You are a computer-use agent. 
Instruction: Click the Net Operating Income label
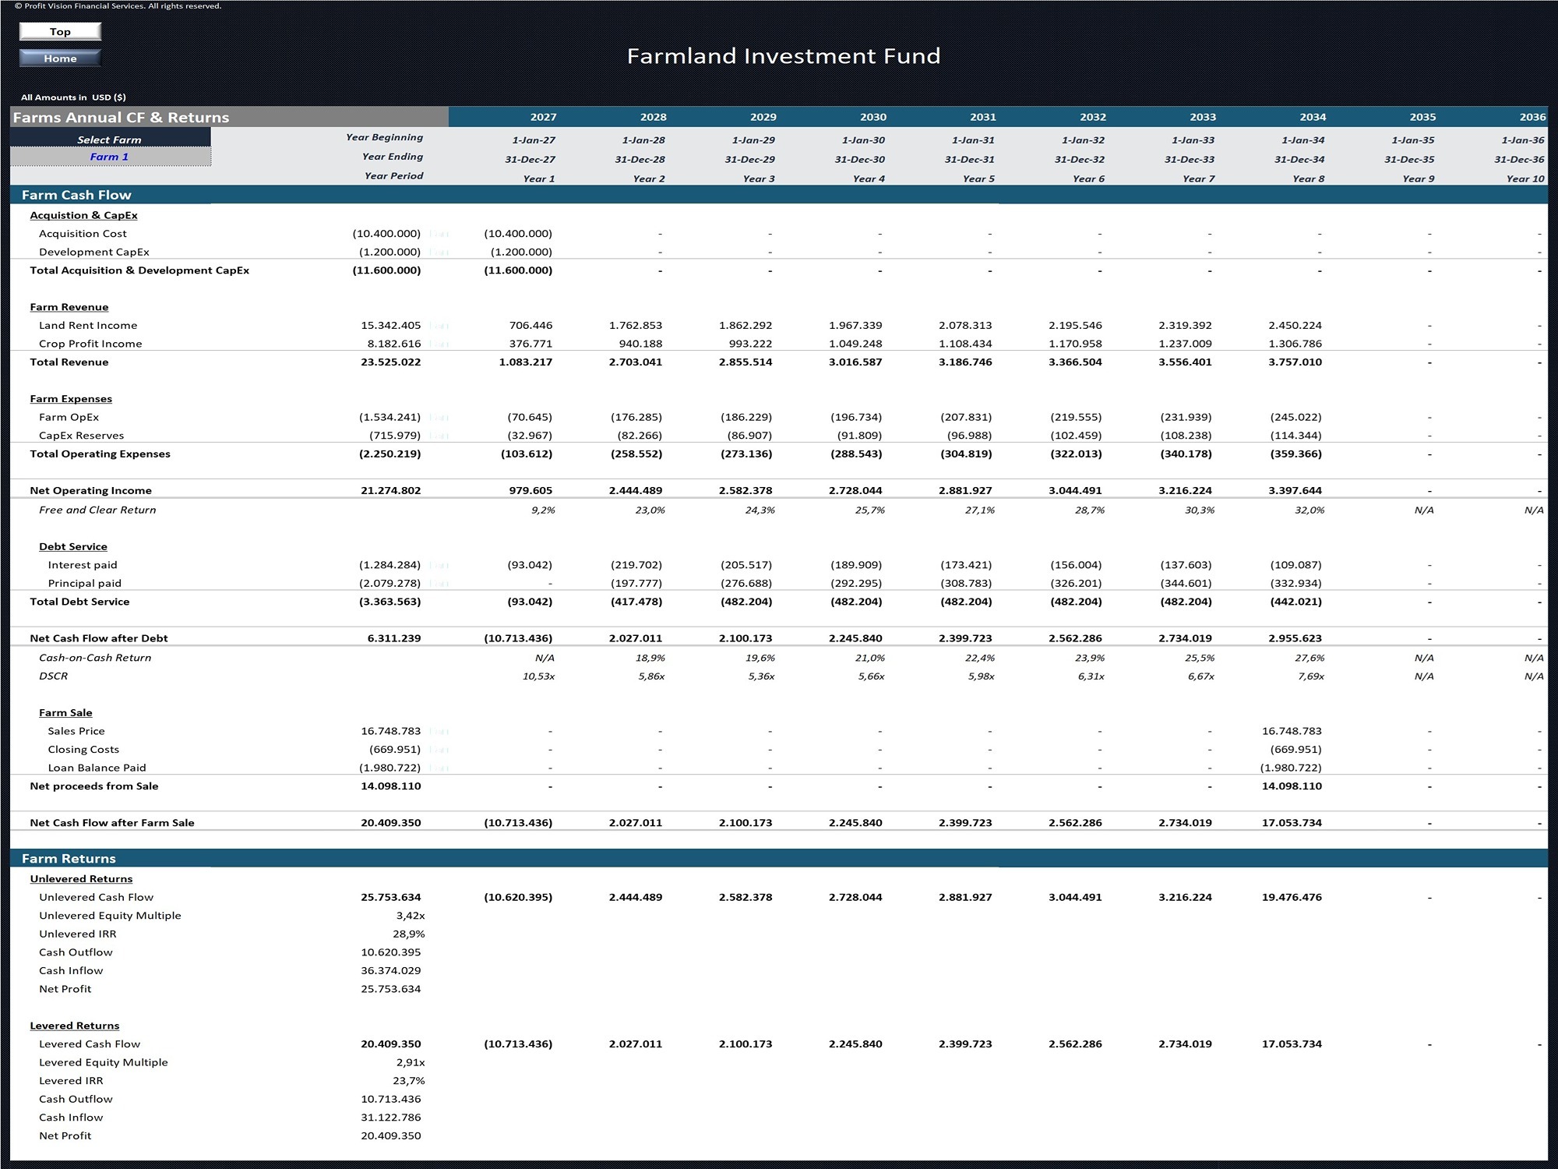click(91, 490)
